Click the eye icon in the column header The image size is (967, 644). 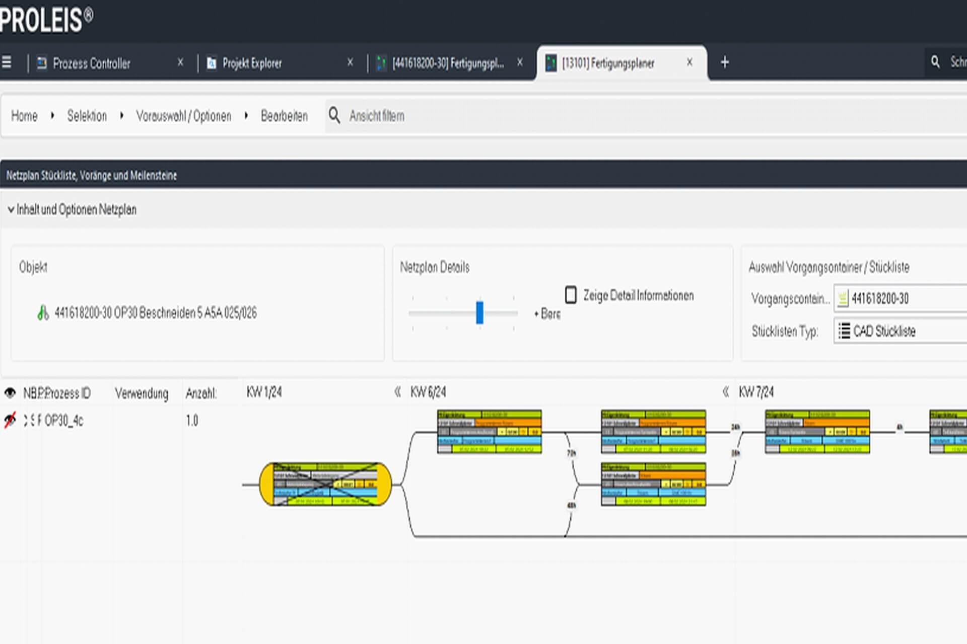point(10,392)
